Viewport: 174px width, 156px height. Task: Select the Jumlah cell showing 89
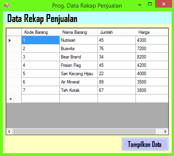point(117,82)
